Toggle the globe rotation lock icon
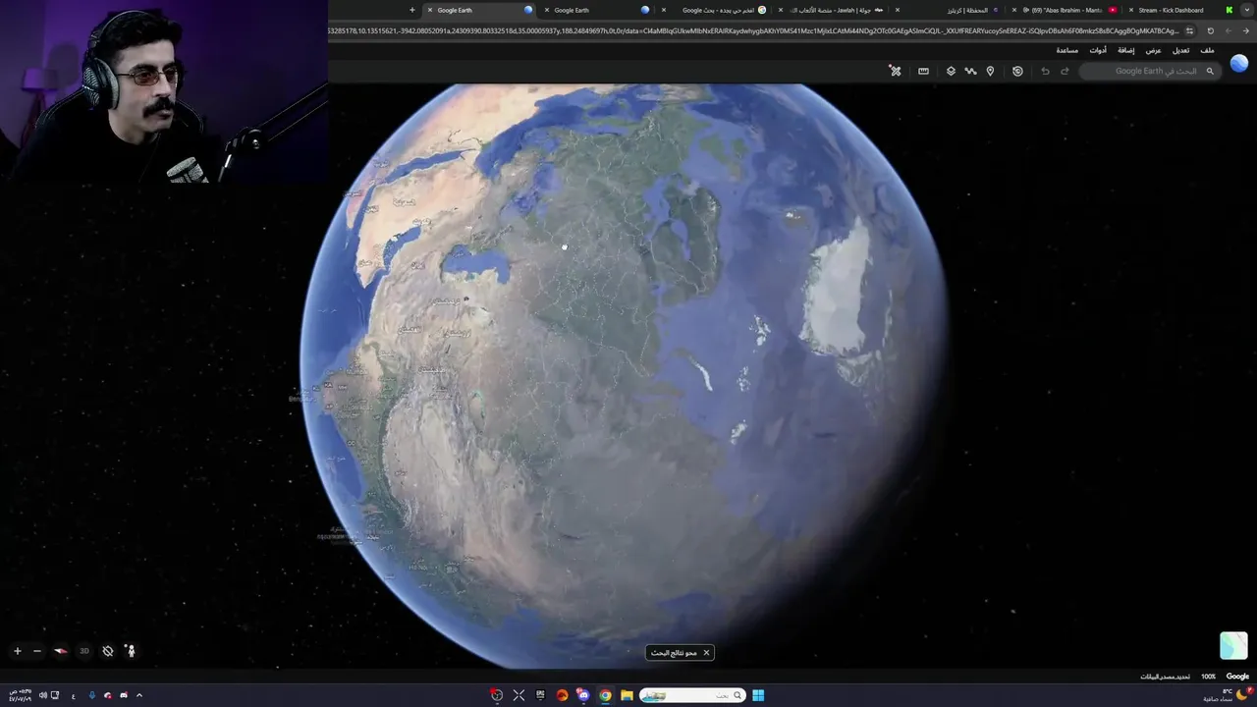 (x=108, y=651)
